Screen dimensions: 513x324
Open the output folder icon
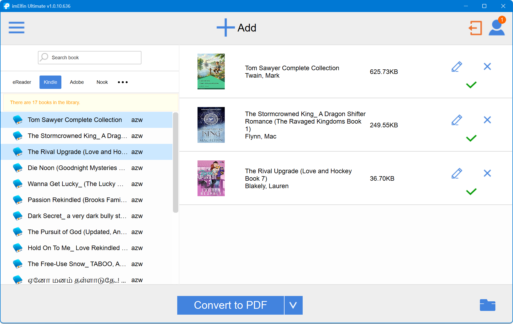pos(487,305)
